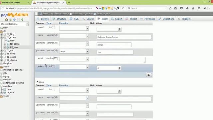Image resolution: width=213 pixels, height=120 pixels.
Task: Open function dropdown for first username row
Action: click(x=74, y=44)
